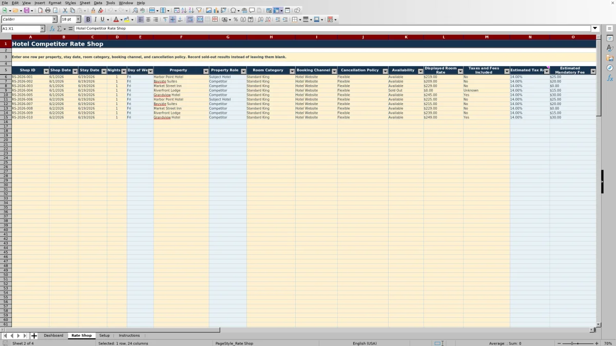
Task: Open the Booking Channel filter dropdown
Action: pos(334,71)
